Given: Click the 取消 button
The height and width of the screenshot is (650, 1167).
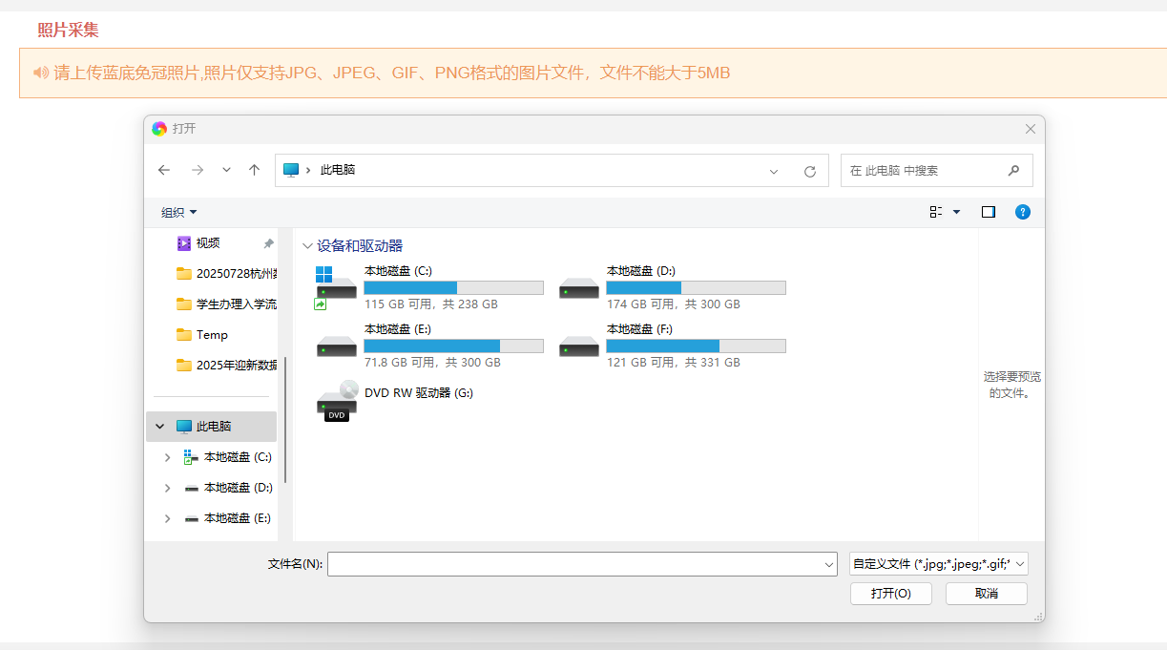Looking at the screenshot, I should 987,594.
